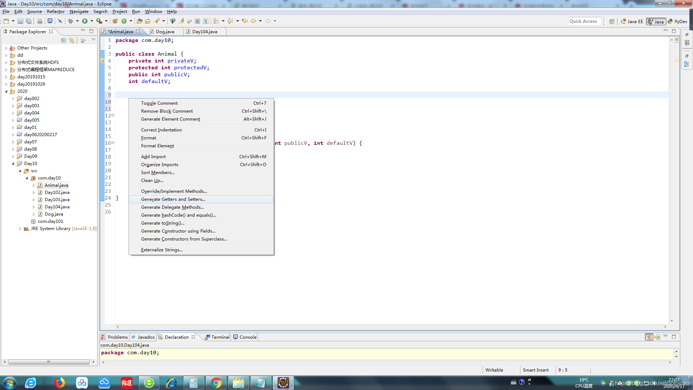Open the Terminal tab

click(217, 337)
